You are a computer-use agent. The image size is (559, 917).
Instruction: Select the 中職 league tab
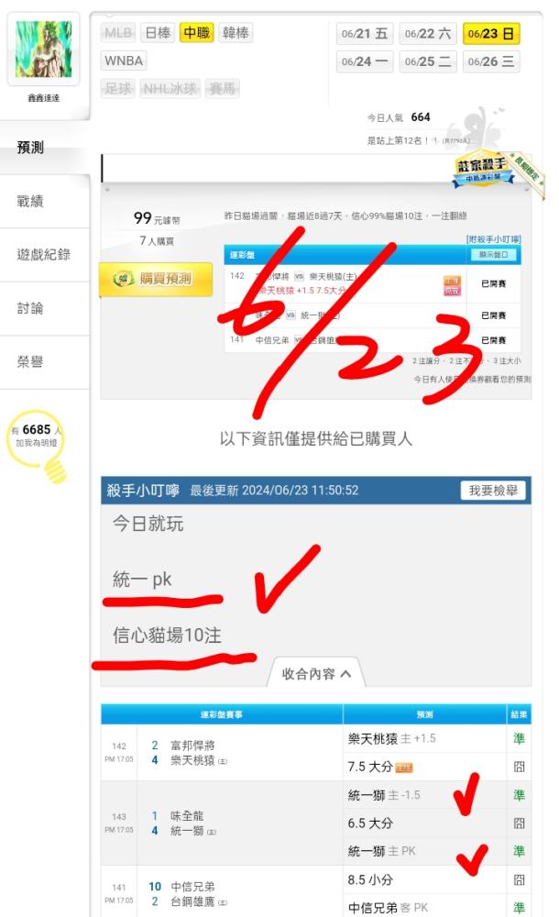click(x=196, y=32)
